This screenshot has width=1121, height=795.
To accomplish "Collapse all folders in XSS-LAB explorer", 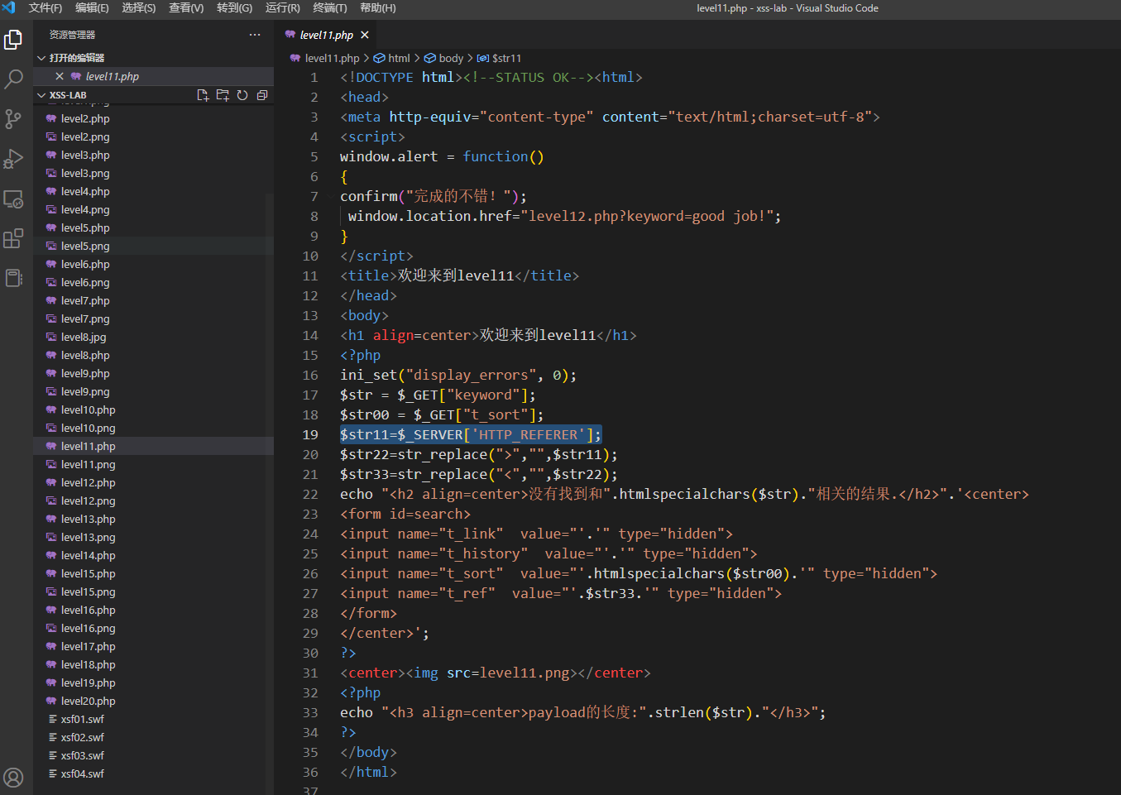I will (262, 95).
